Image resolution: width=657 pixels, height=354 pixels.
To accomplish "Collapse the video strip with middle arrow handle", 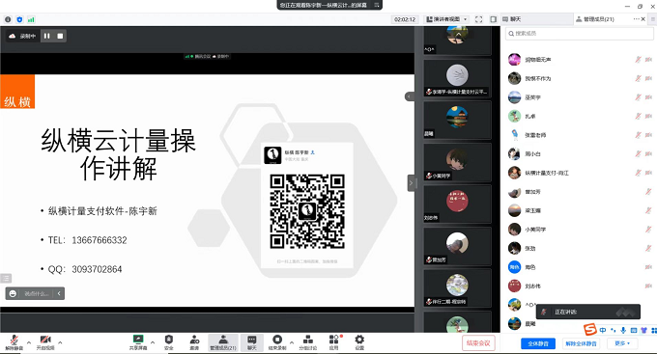I will pos(411,183).
